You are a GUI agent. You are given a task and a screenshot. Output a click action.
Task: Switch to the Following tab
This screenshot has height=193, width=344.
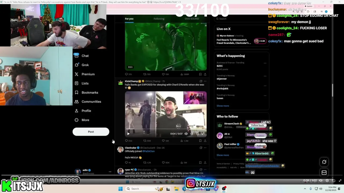159,19
